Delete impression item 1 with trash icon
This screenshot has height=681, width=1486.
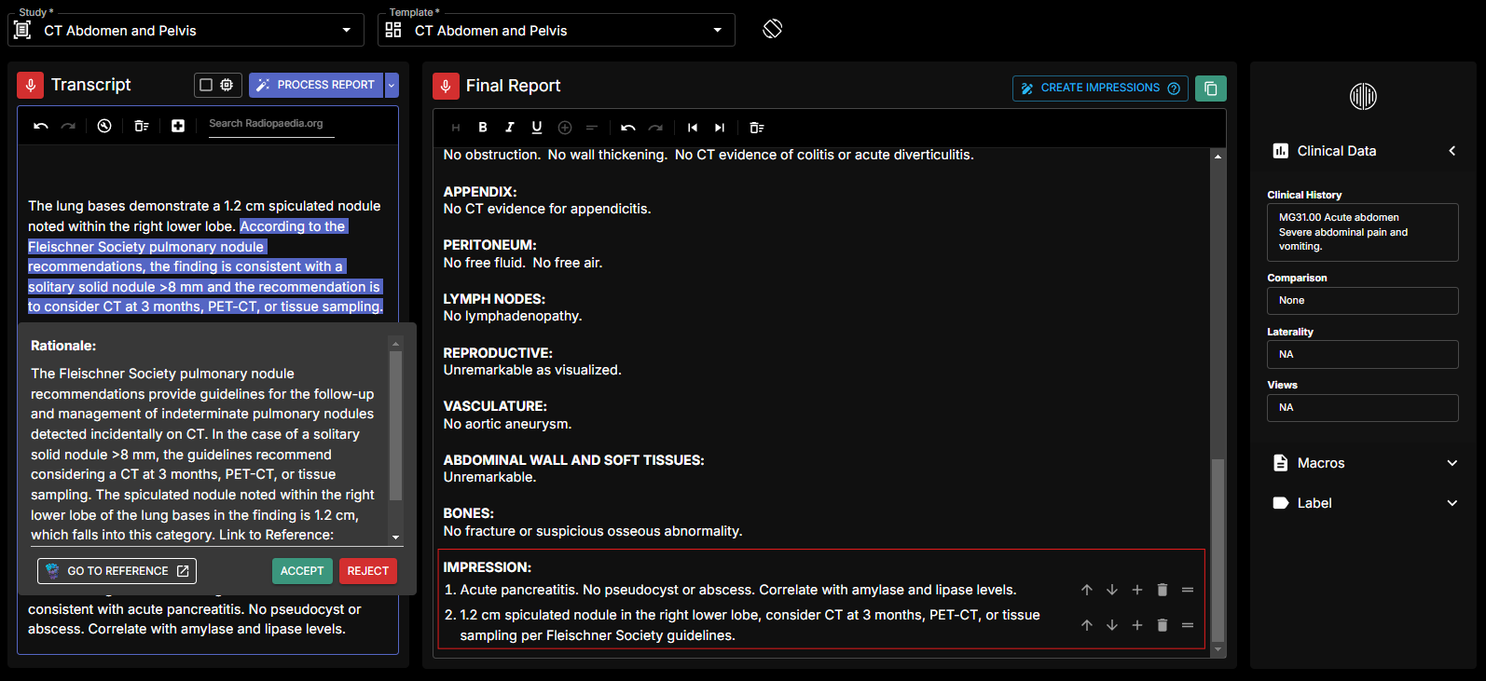pyautogui.click(x=1163, y=590)
